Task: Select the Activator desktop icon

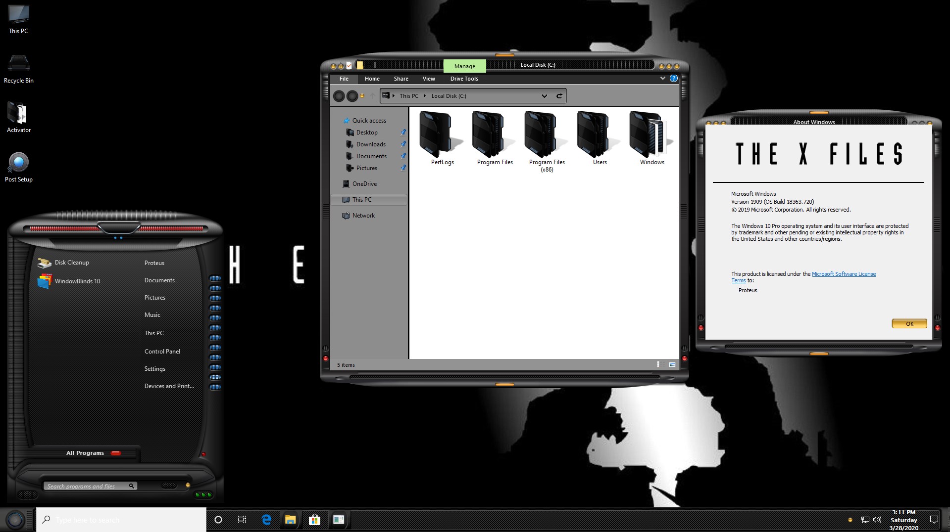Action: 19,118
